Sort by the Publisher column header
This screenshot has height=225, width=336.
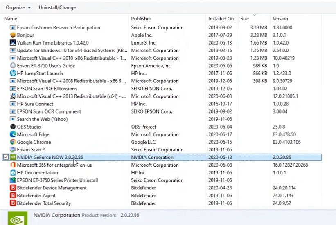141,19
